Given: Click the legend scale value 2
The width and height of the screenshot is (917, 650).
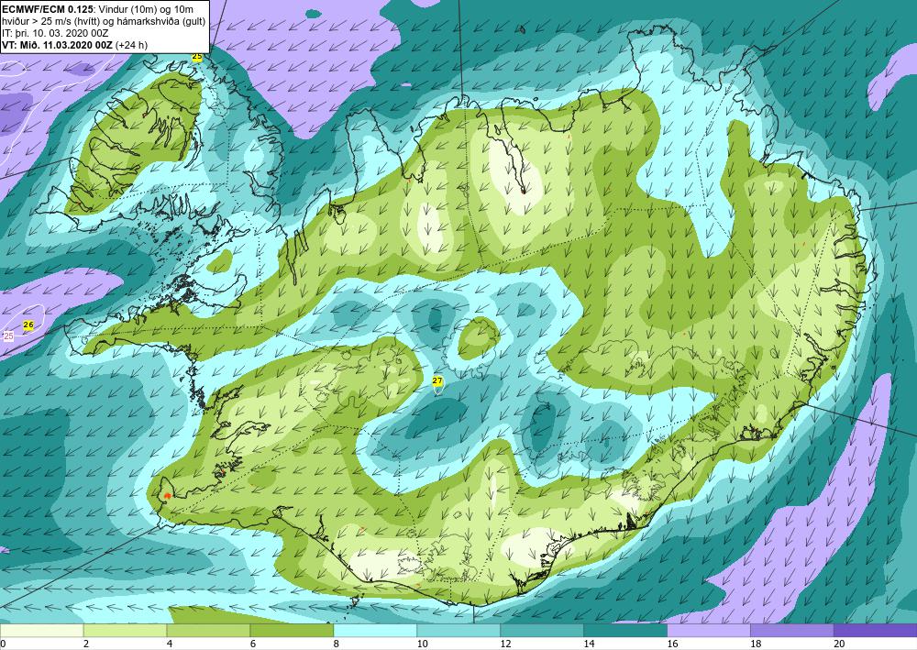Looking at the screenshot, I should (x=86, y=644).
